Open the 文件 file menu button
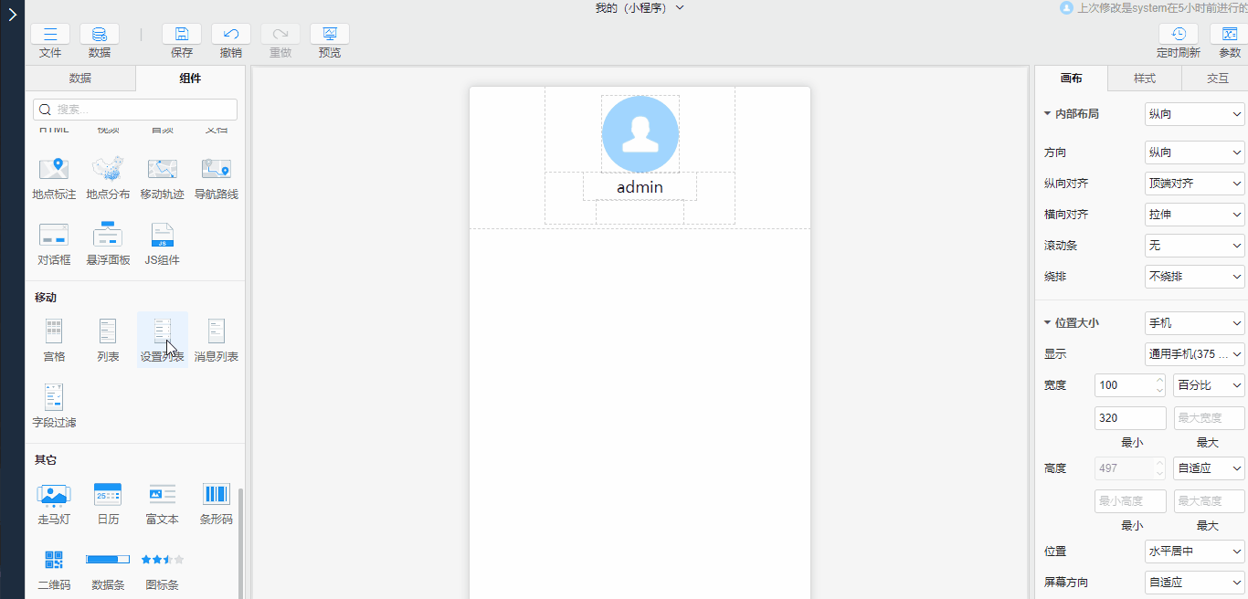The height and width of the screenshot is (599, 1248). coord(50,35)
